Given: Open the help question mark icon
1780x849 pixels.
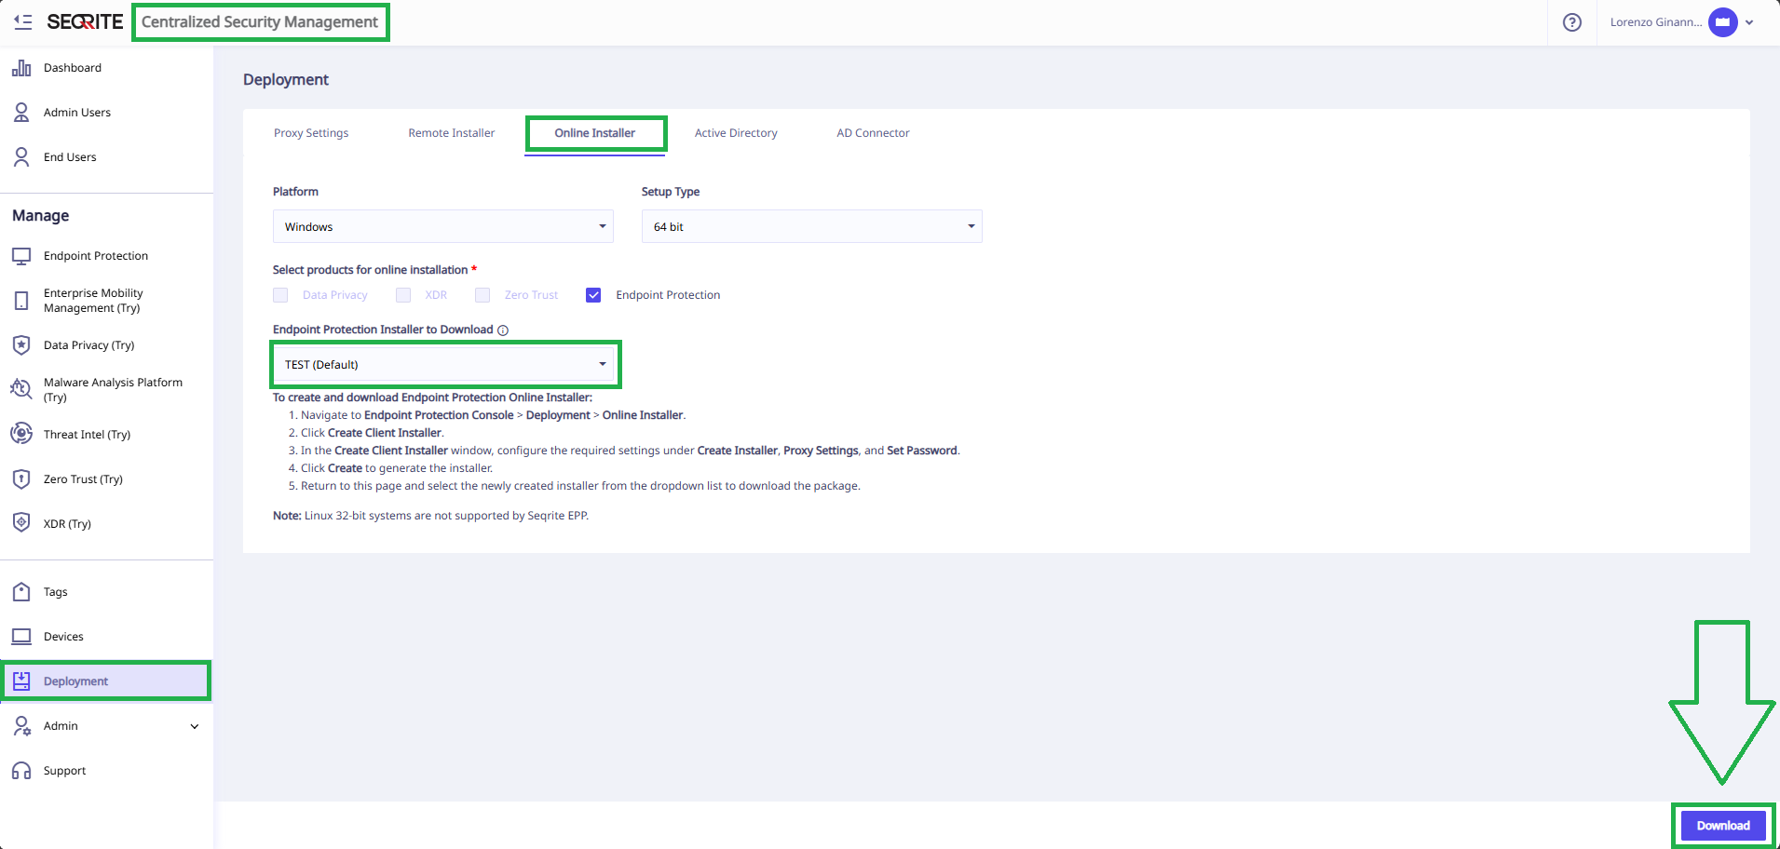Looking at the screenshot, I should pos(1572,22).
